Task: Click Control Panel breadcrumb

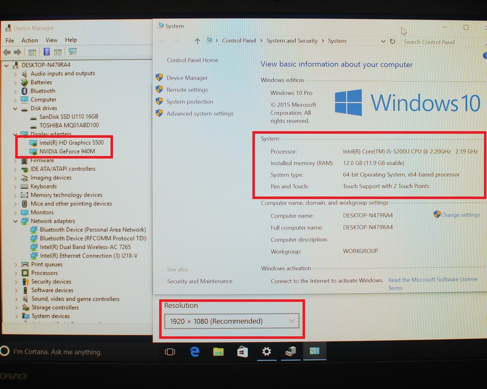Action: (239, 41)
